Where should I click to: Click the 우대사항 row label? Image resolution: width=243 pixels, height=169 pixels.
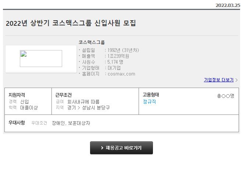click(x=17, y=123)
